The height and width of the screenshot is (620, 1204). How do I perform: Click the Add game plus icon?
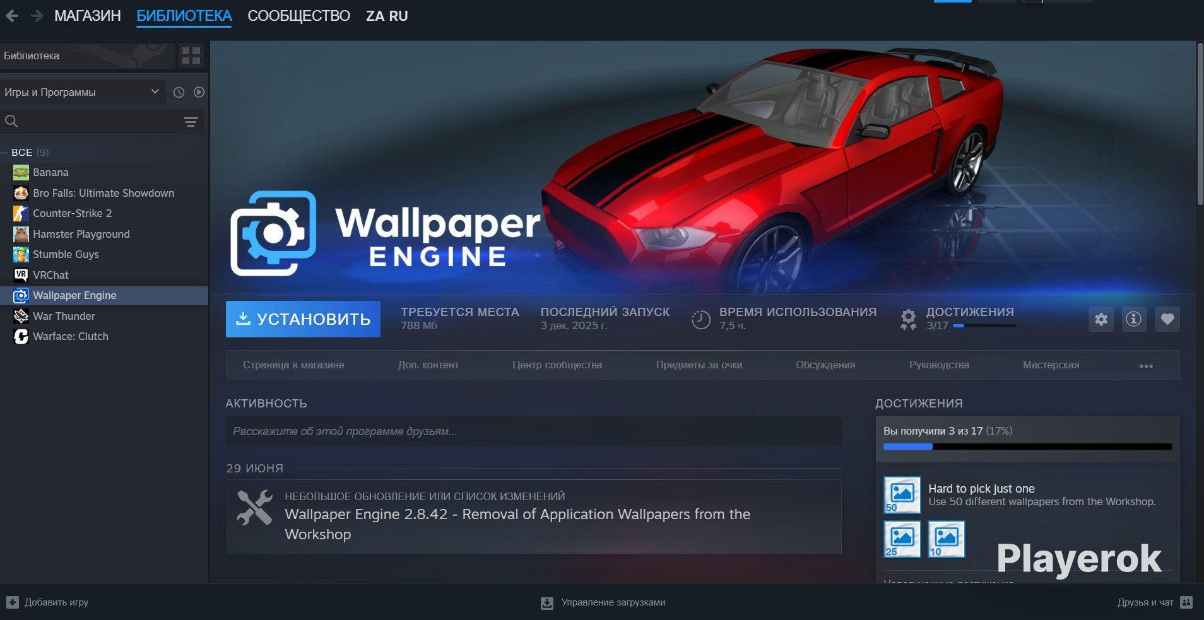13,602
